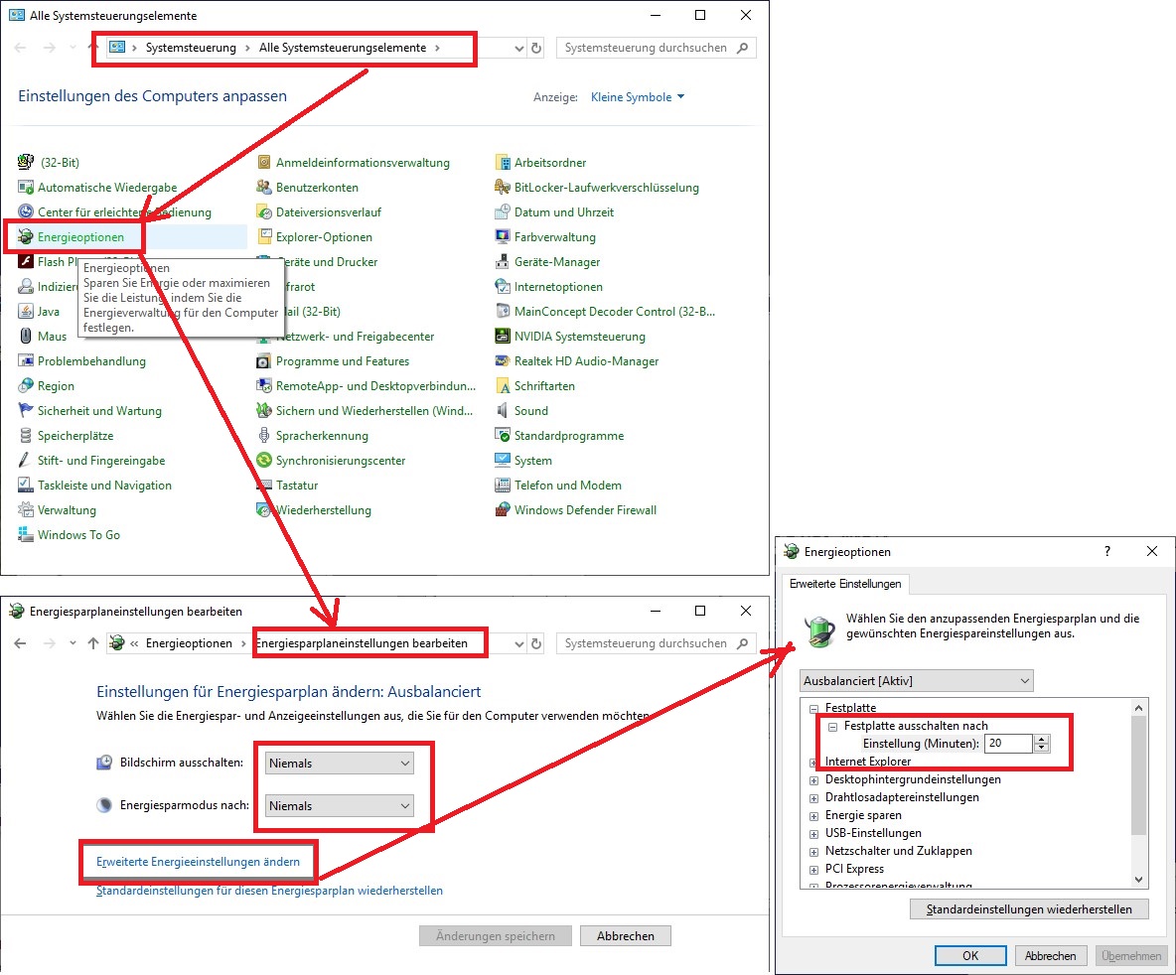Click the Programme und Features icon
This screenshot has height=975, width=1176.
click(x=264, y=360)
